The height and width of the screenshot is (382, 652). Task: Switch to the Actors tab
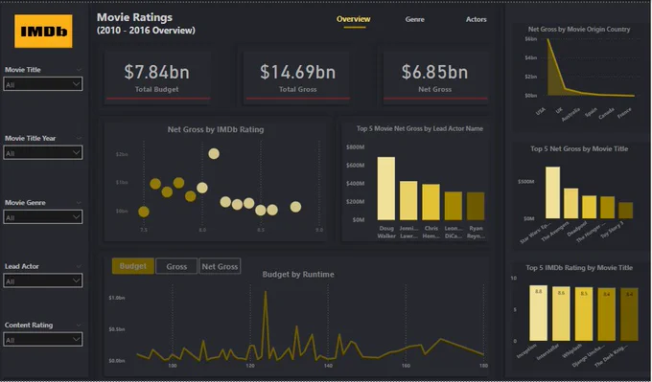coord(477,19)
